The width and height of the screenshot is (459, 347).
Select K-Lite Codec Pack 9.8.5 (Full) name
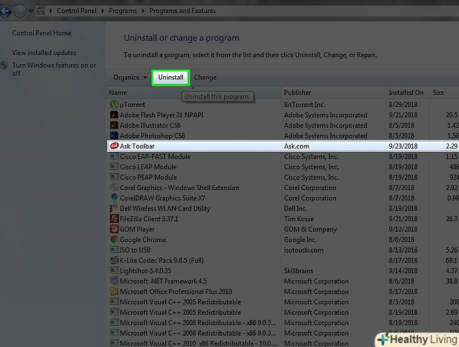(161, 260)
